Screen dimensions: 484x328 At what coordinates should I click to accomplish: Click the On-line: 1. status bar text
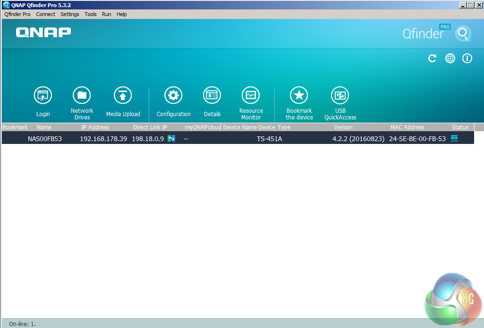(x=23, y=324)
